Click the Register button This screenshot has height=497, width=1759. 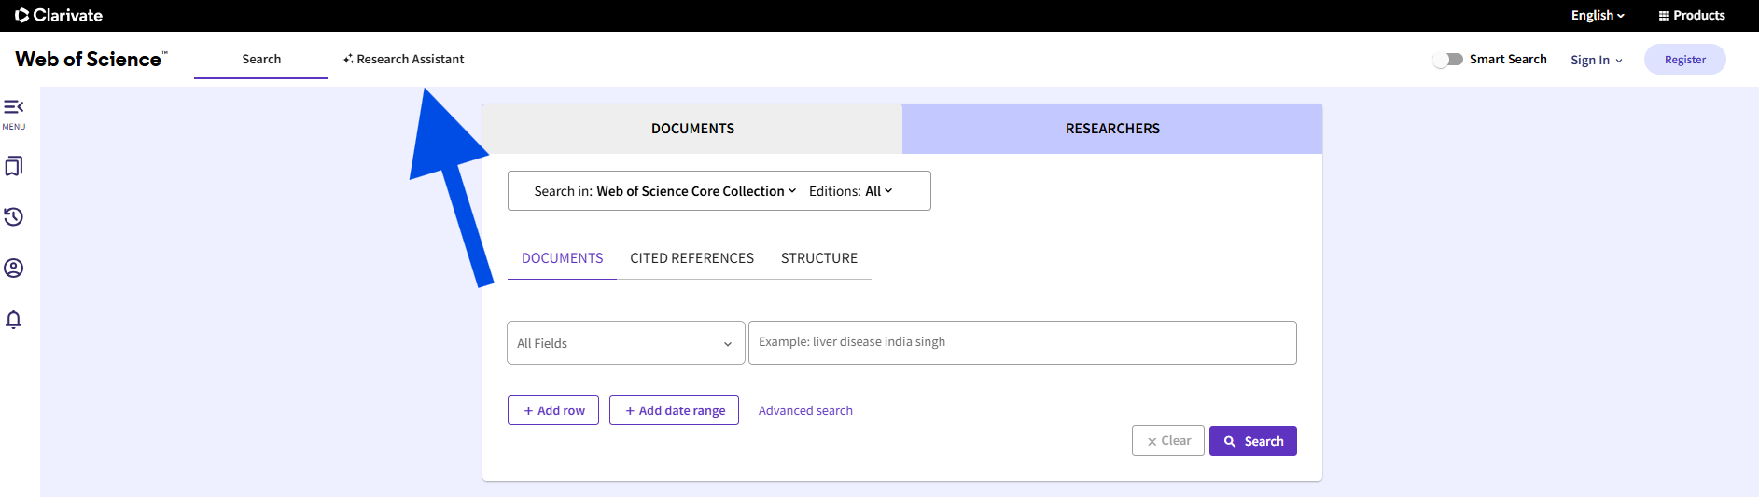click(1685, 60)
